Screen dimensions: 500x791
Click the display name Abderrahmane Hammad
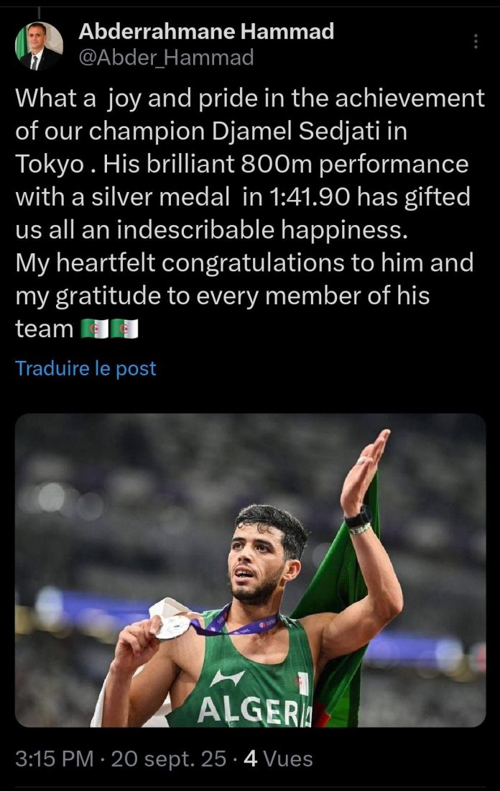205,32
